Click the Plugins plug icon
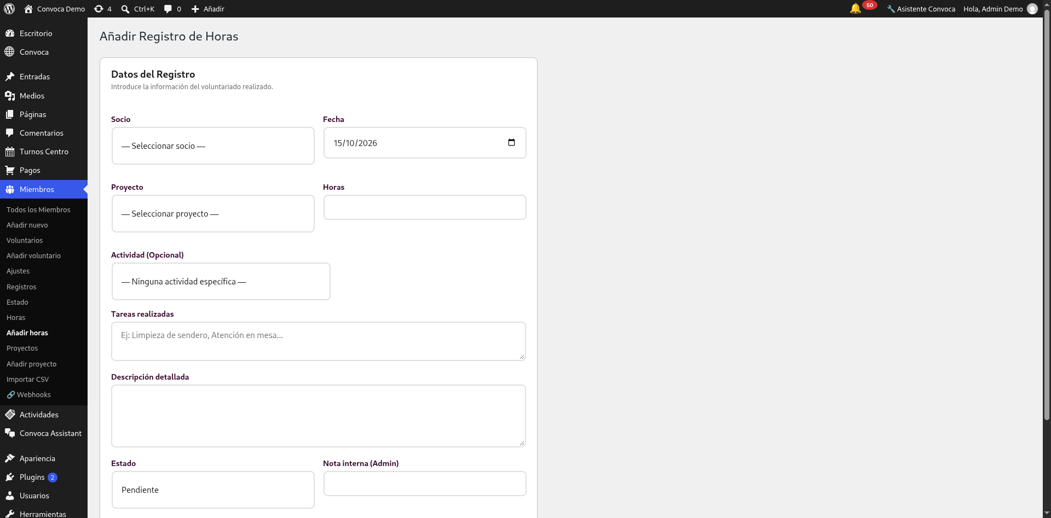The image size is (1051, 518). click(9, 477)
